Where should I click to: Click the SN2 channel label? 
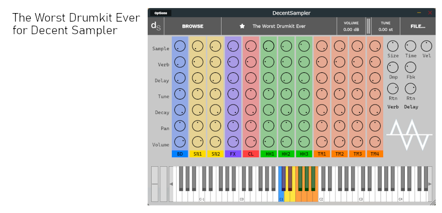(215, 154)
